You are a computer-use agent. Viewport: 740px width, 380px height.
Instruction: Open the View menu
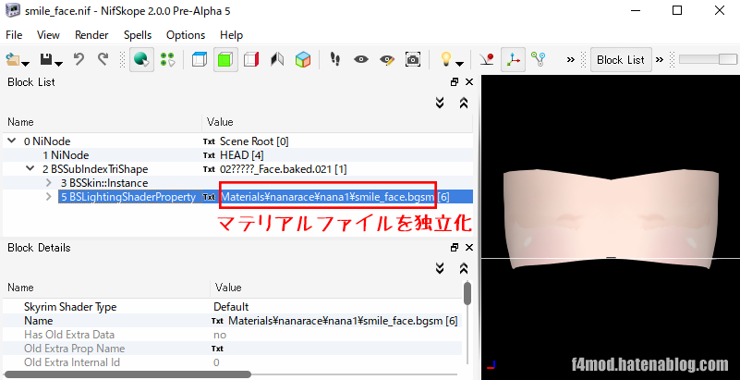pos(48,35)
